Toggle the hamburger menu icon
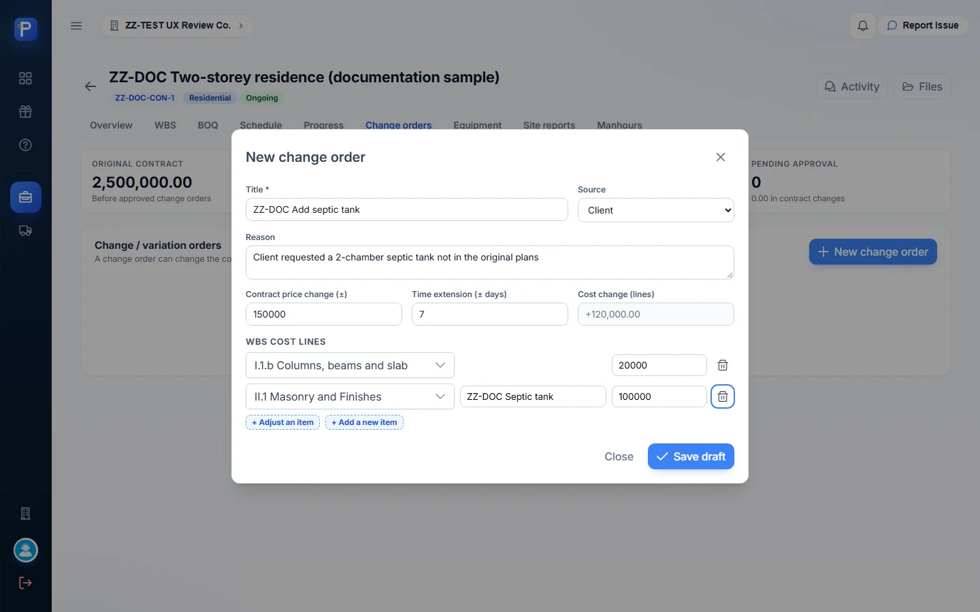This screenshot has height=612, width=980. point(76,26)
